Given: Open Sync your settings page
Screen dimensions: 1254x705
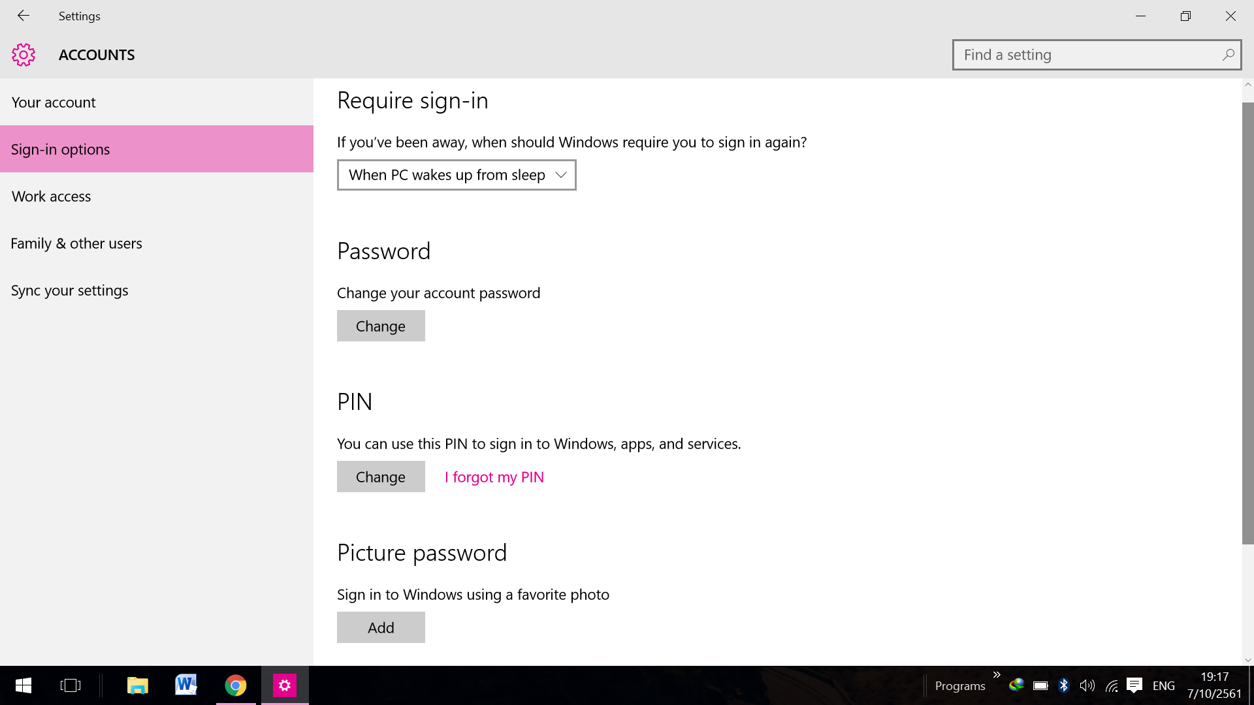Looking at the screenshot, I should point(70,290).
